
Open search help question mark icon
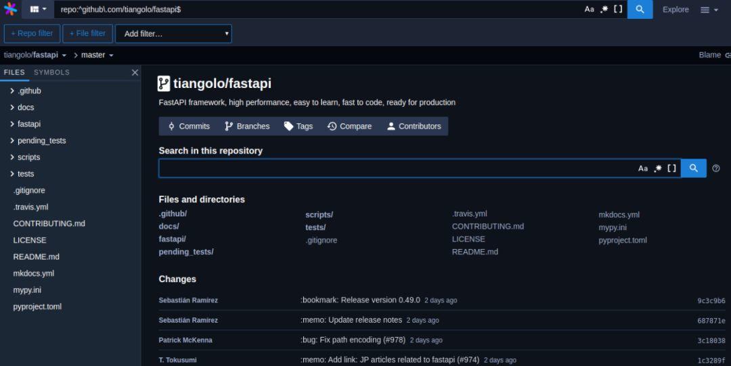716,168
